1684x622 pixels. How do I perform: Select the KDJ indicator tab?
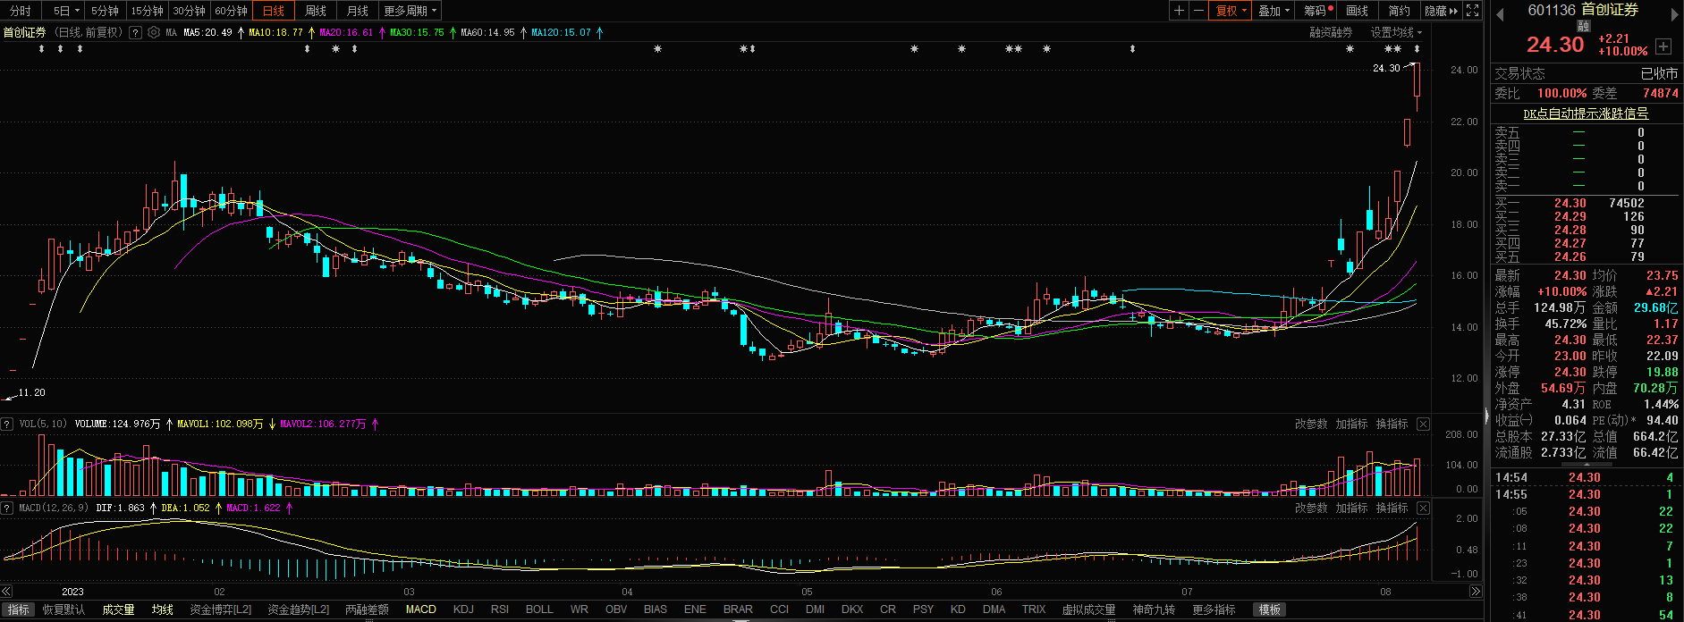coord(463,609)
